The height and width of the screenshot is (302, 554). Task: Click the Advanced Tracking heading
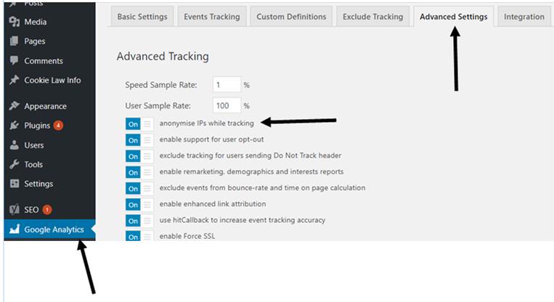point(163,56)
